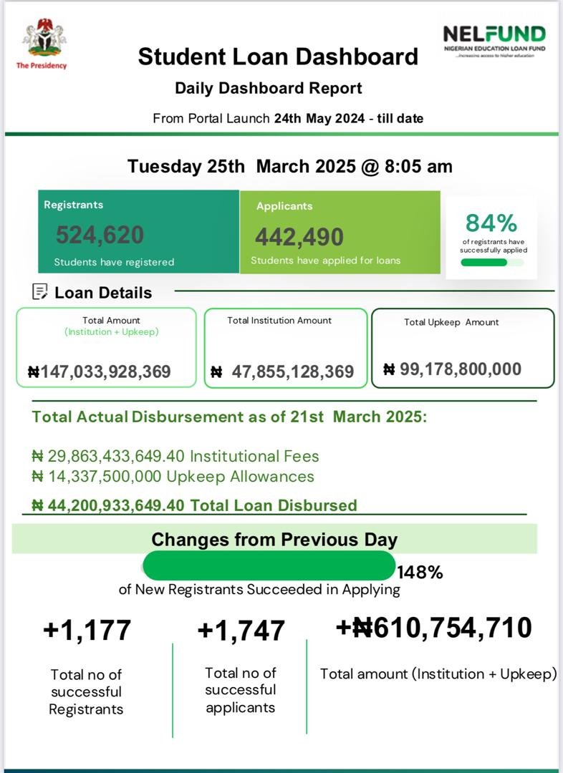Click the 148% new registrants progress bar
Viewport: 563px width, 773px height.
269,565
